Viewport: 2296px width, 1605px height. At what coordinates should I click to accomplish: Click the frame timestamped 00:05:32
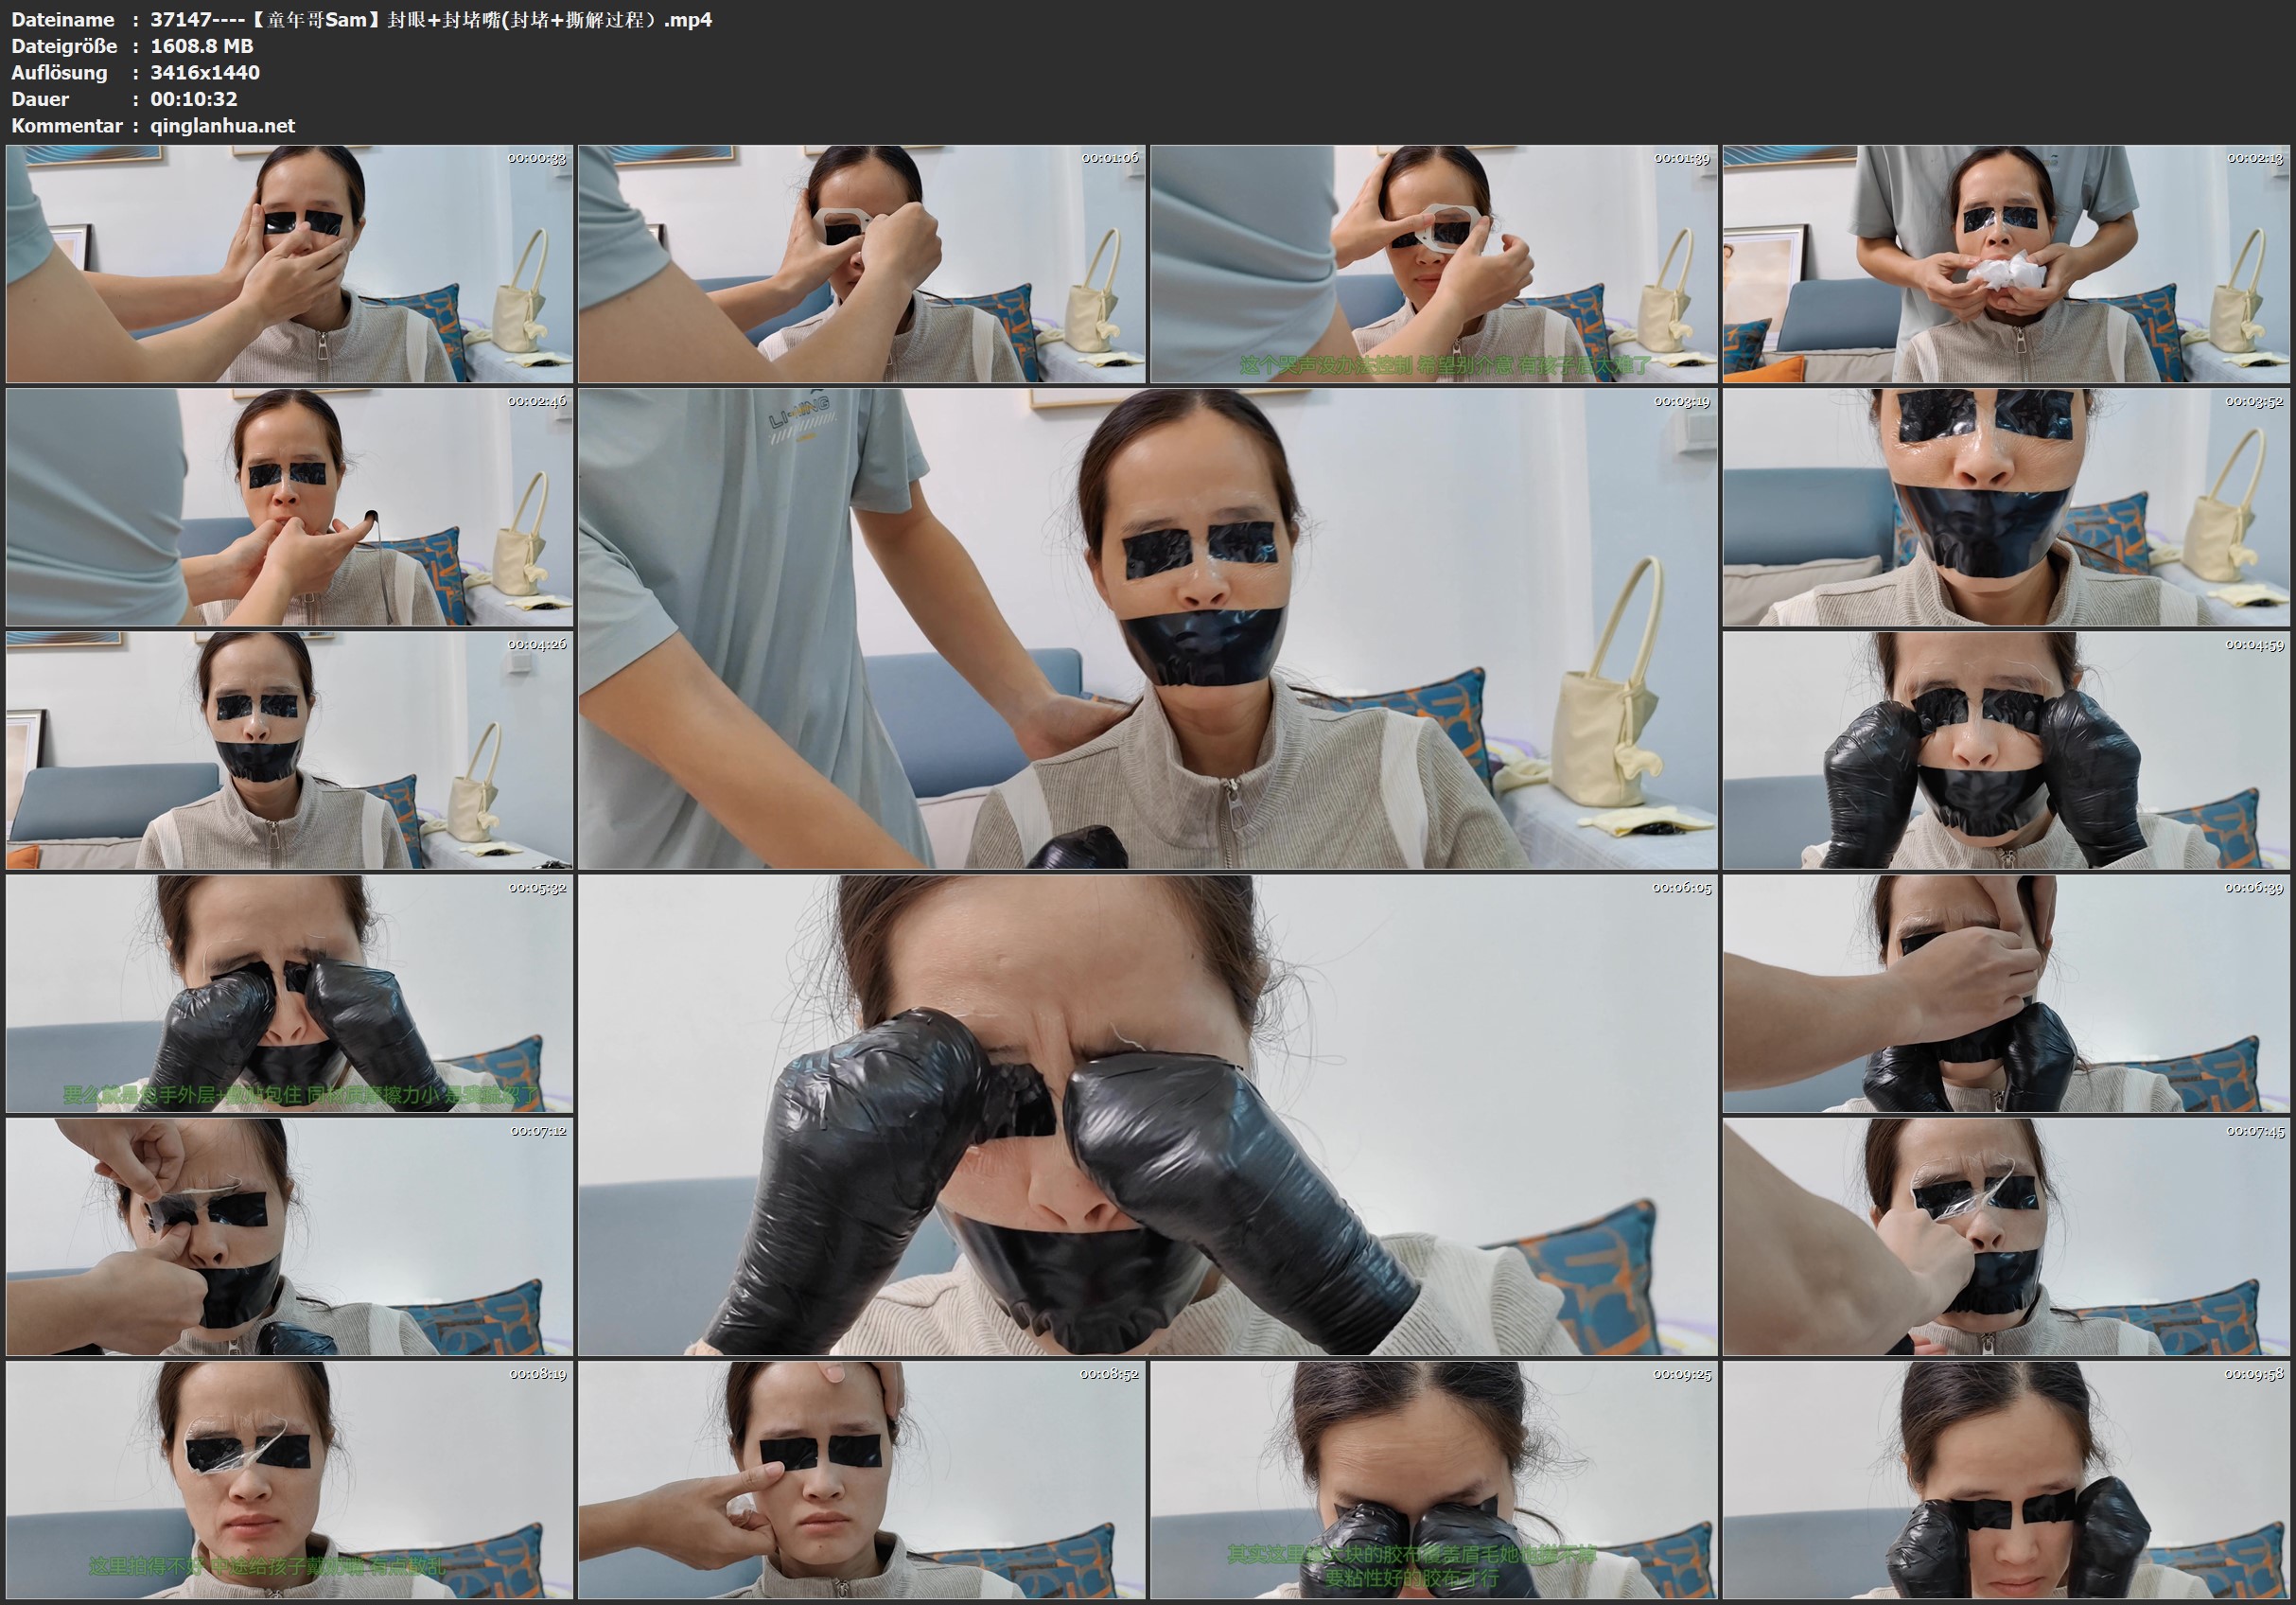pyautogui.click(x=289, y=994)
